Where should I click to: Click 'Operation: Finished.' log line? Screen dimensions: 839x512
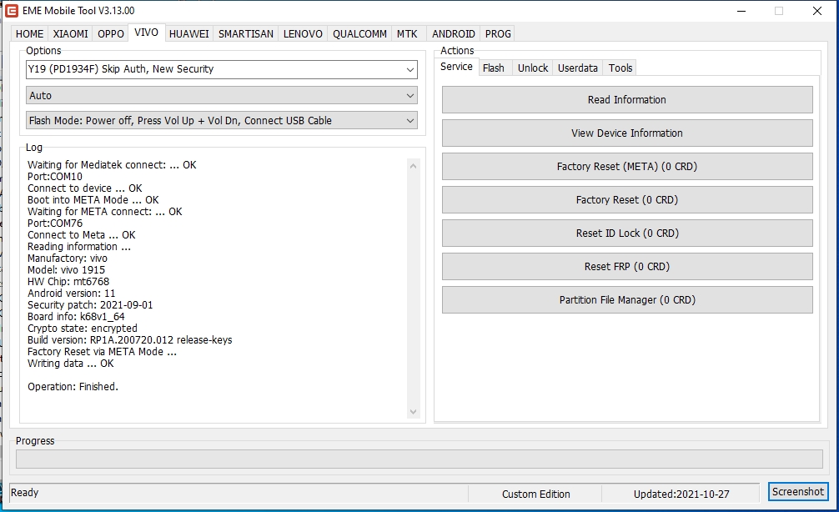pos(73,386)
